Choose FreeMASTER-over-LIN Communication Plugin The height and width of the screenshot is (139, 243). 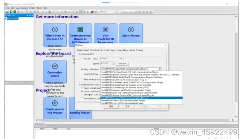point(142,103)
